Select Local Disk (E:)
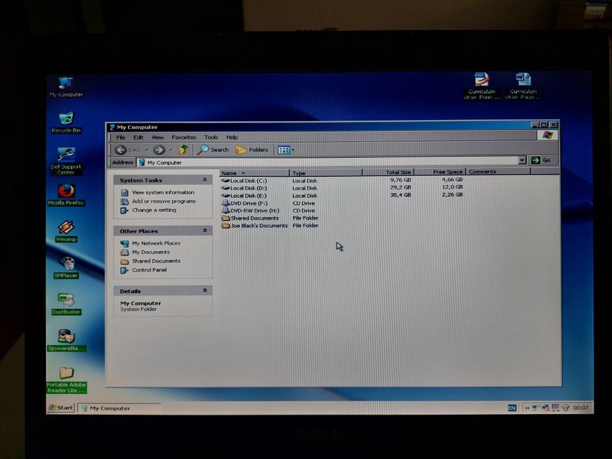The width and height of the screenshot is (612, 459). click(x=244, y=195)
